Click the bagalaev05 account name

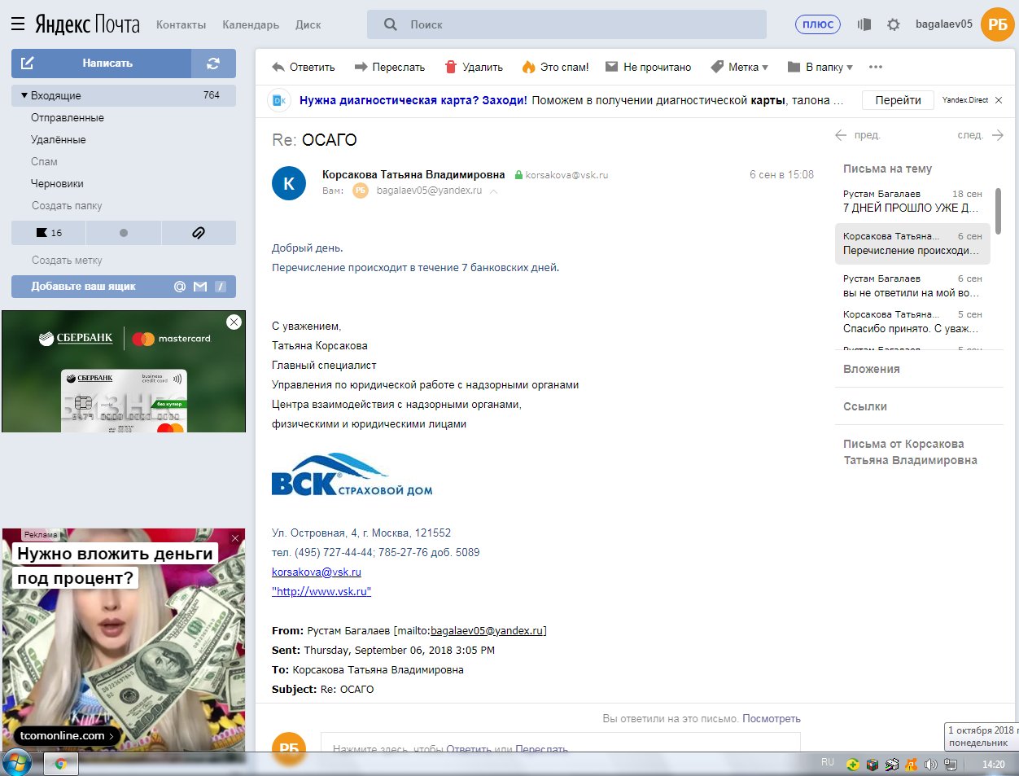(944, 24)
